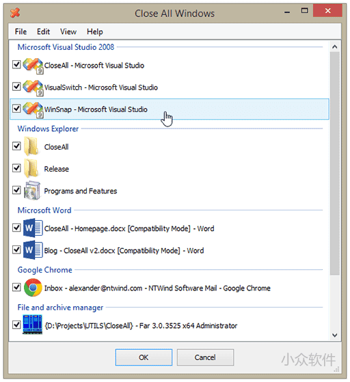Uncheck the CloseAll folder checkbox
The width and height of the screenshot is (350, 382).
[16, 146]
